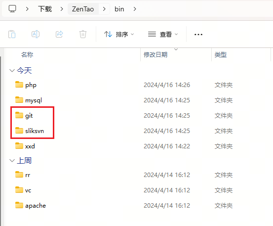Viewport: 273px width, 226px height.
Task: Click the Share toolbar icon
Action: [59, 34]
